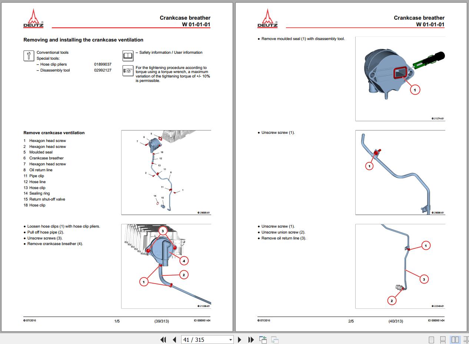This screenshot has height=344, width=469.
Task: Click the wrench conventional tools icon
Action: [x=29, y=56]
